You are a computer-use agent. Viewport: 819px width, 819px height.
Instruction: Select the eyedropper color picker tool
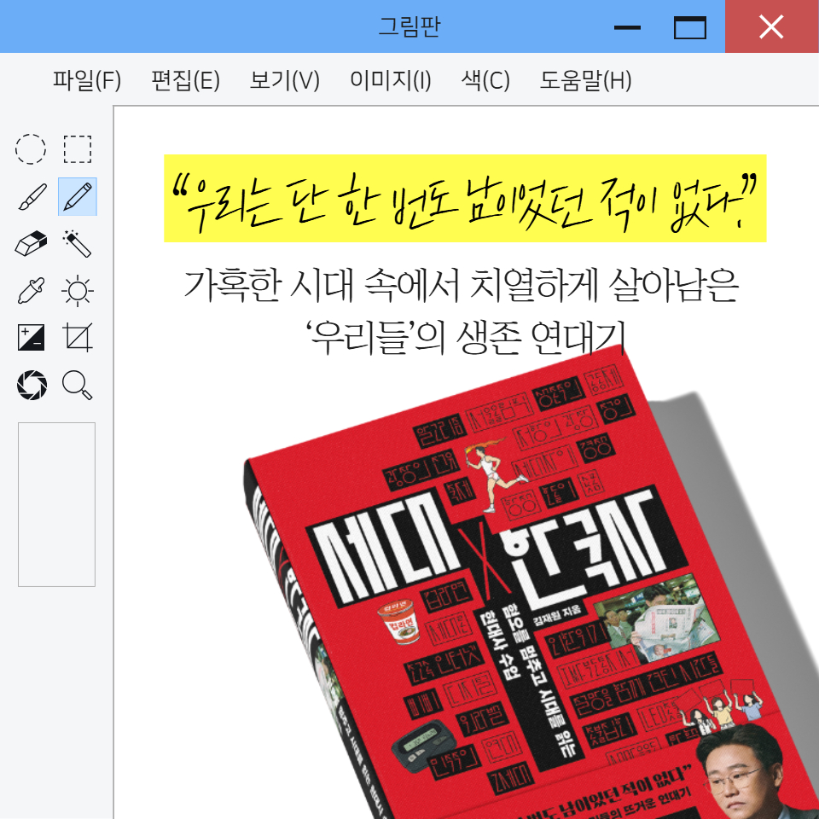coord(31,290)
